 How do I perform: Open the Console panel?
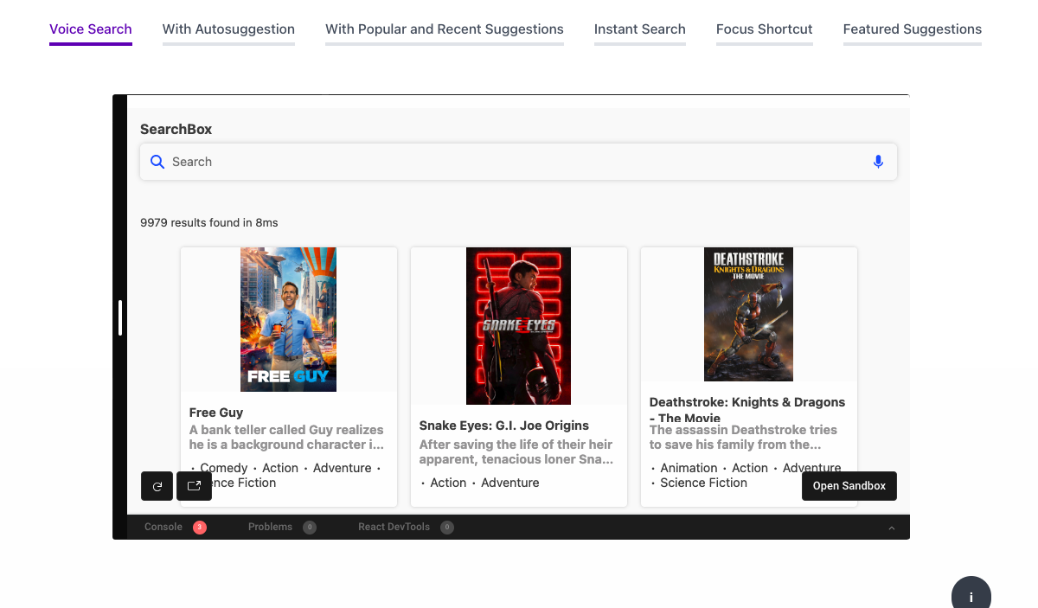pos(163,527)
